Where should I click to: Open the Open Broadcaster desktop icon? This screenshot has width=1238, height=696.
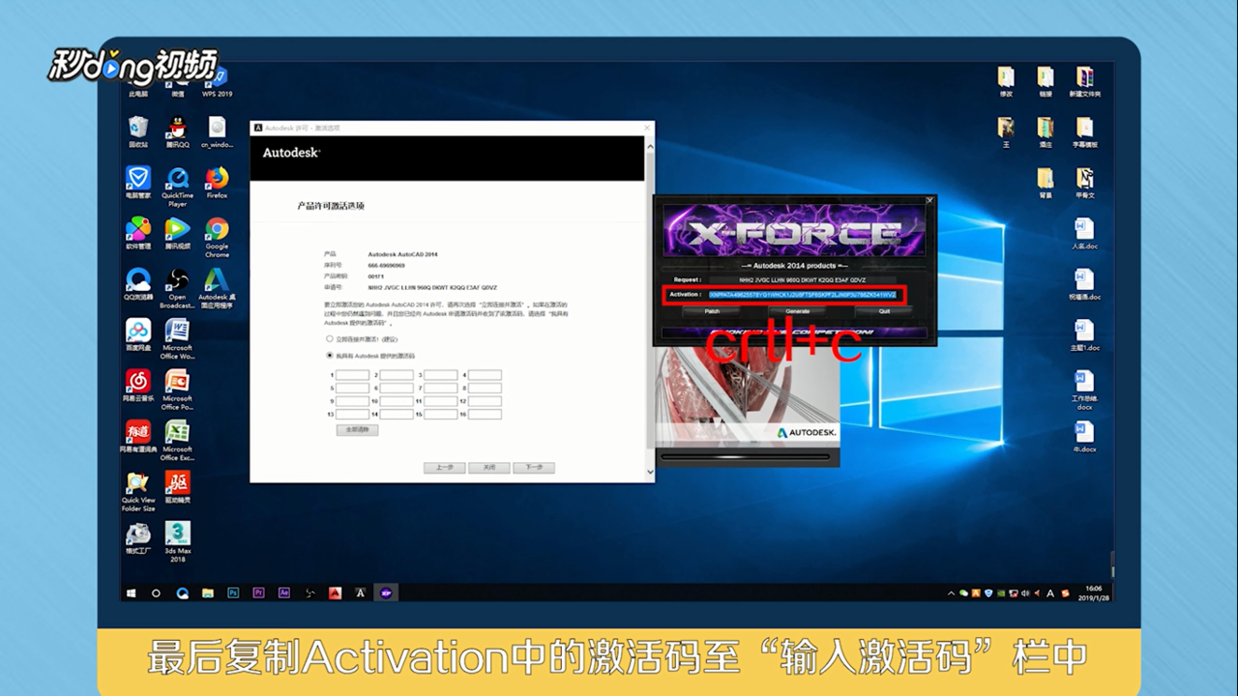click(177, 288)
